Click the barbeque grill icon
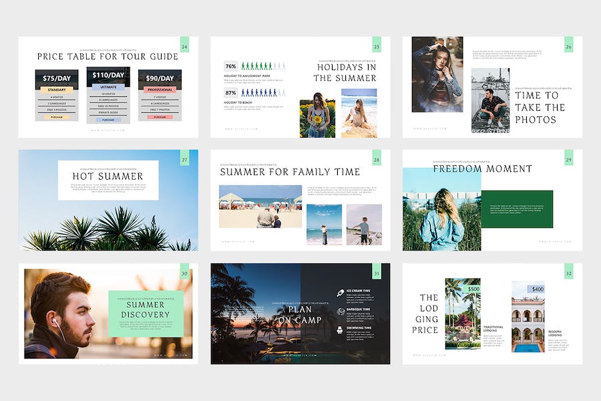Viewport: 601px width, 401px height. click(340, 311)
